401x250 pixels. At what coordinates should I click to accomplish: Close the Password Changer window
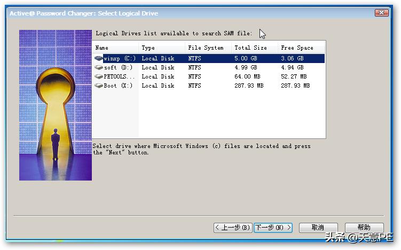(381, 13)
